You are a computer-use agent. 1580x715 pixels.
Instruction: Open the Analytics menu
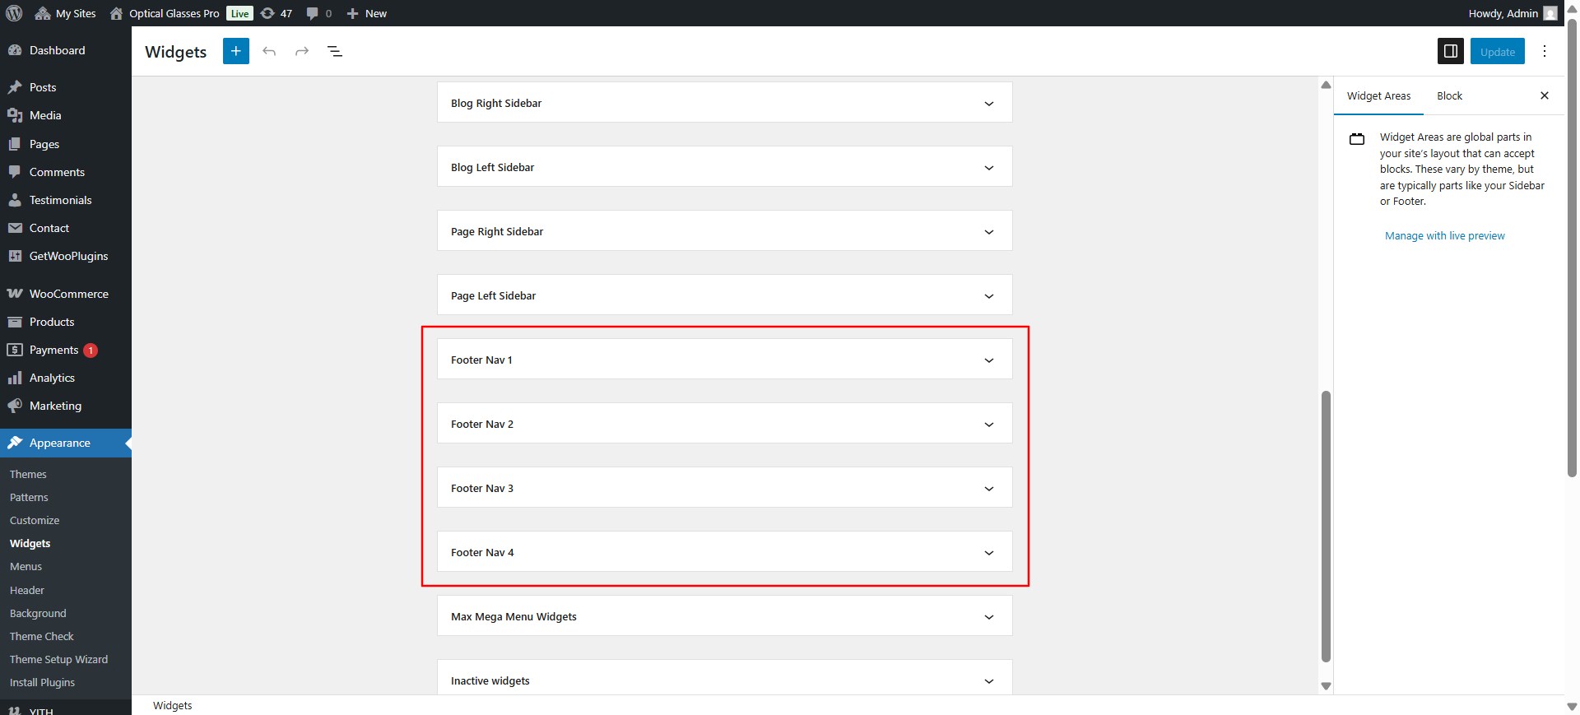(x=52, y=378)
